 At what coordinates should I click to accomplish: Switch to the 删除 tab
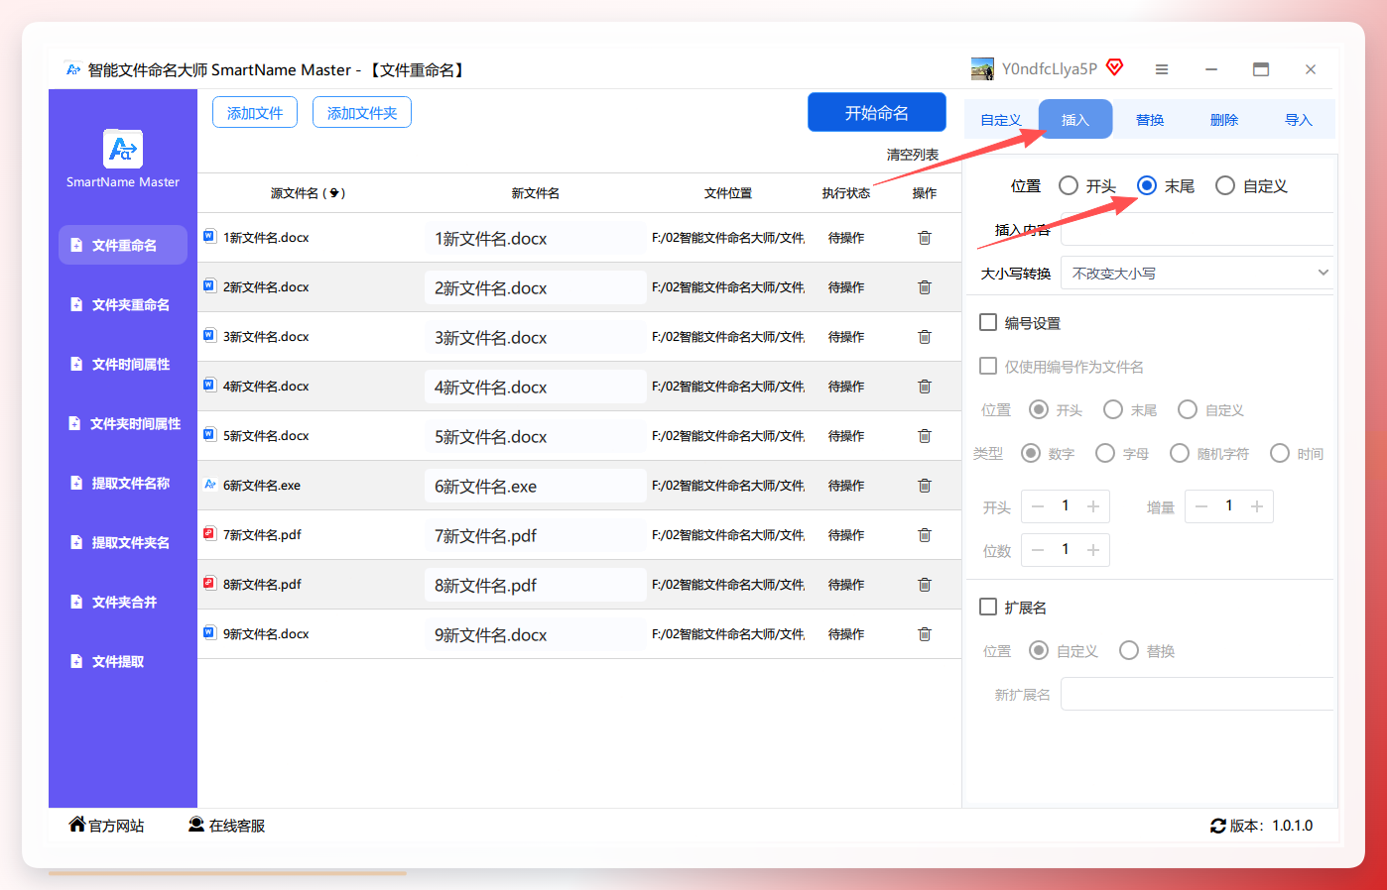(1224, 120)
